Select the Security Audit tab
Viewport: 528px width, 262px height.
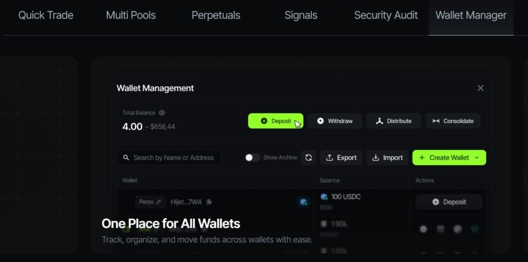(386, 15)
